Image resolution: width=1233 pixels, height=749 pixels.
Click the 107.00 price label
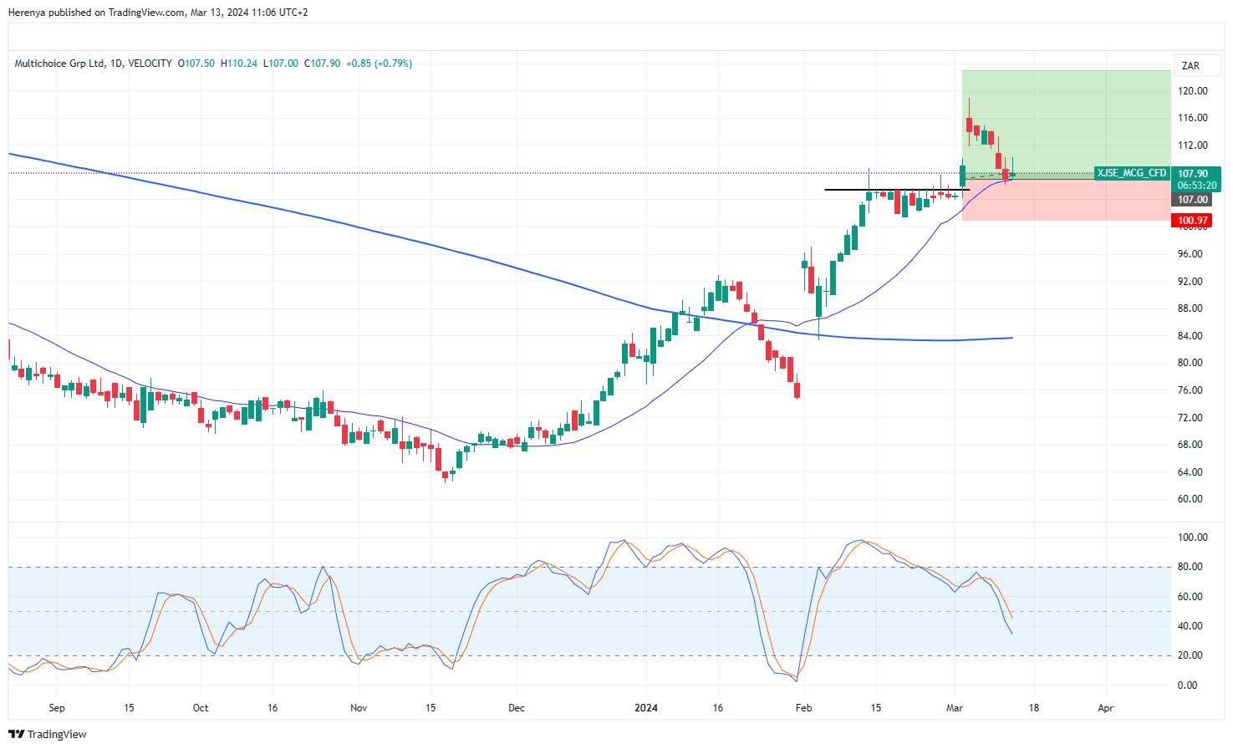[1193, 200]
